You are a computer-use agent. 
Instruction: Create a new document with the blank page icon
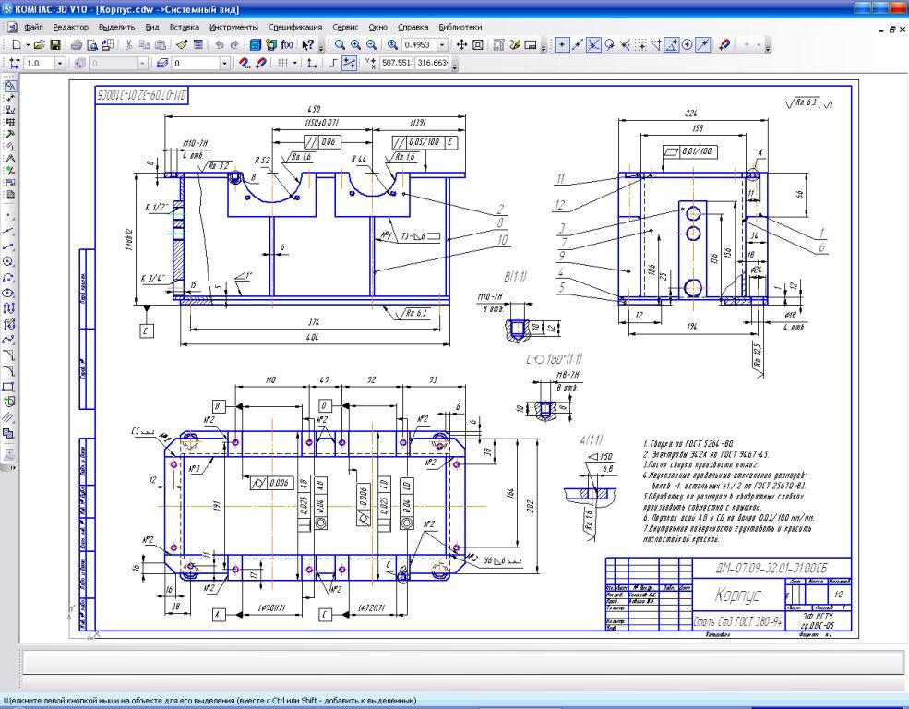17,44
